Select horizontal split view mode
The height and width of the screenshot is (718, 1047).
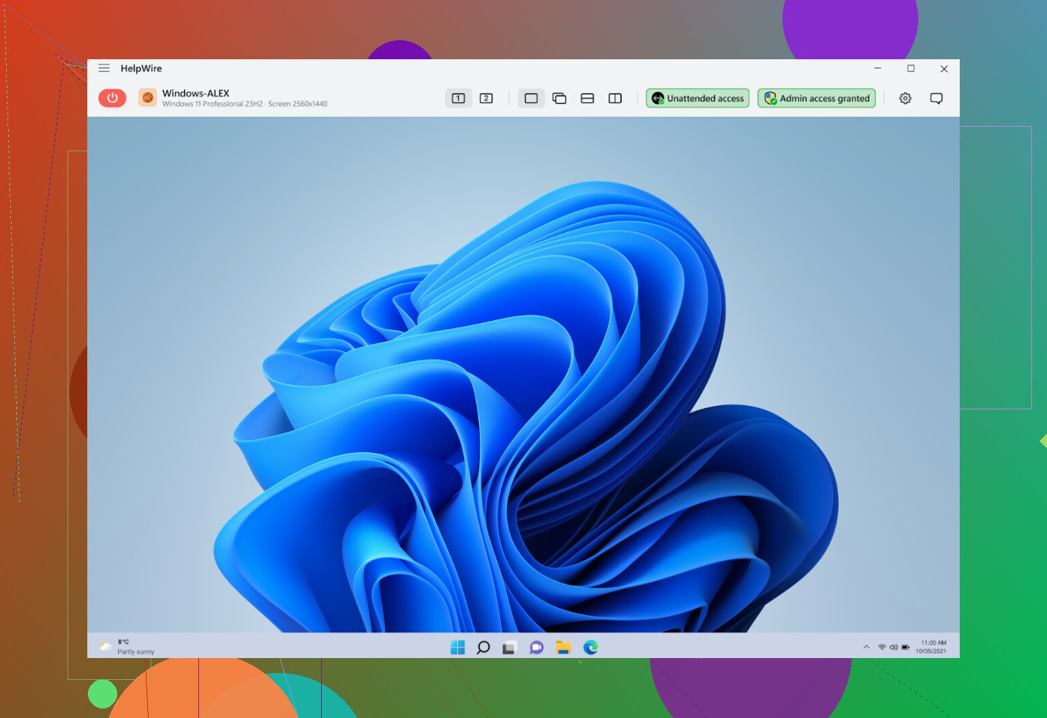(x=588, y=98)
